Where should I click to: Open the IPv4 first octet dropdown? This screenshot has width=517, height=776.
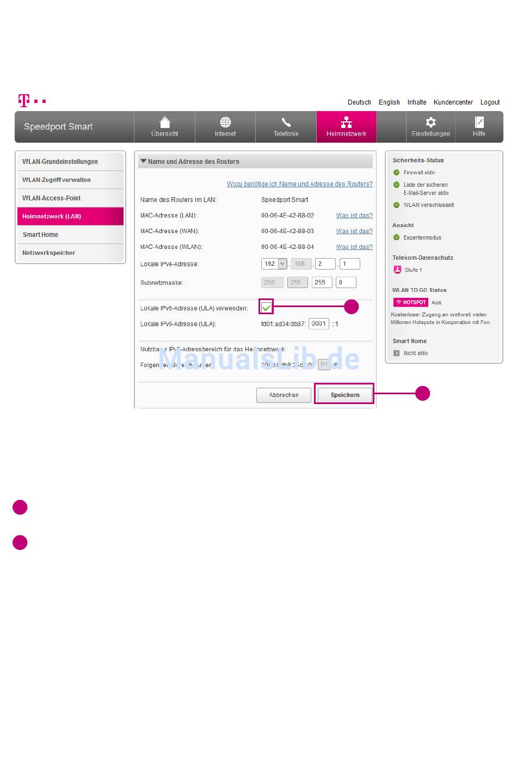point(282,264)
